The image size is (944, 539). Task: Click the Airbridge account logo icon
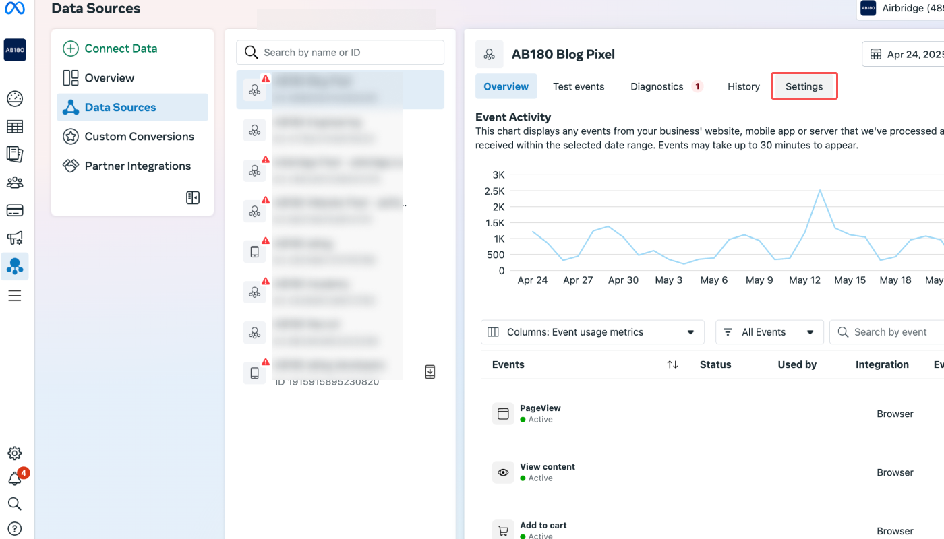pyautogui.click(x=868, y=9)
